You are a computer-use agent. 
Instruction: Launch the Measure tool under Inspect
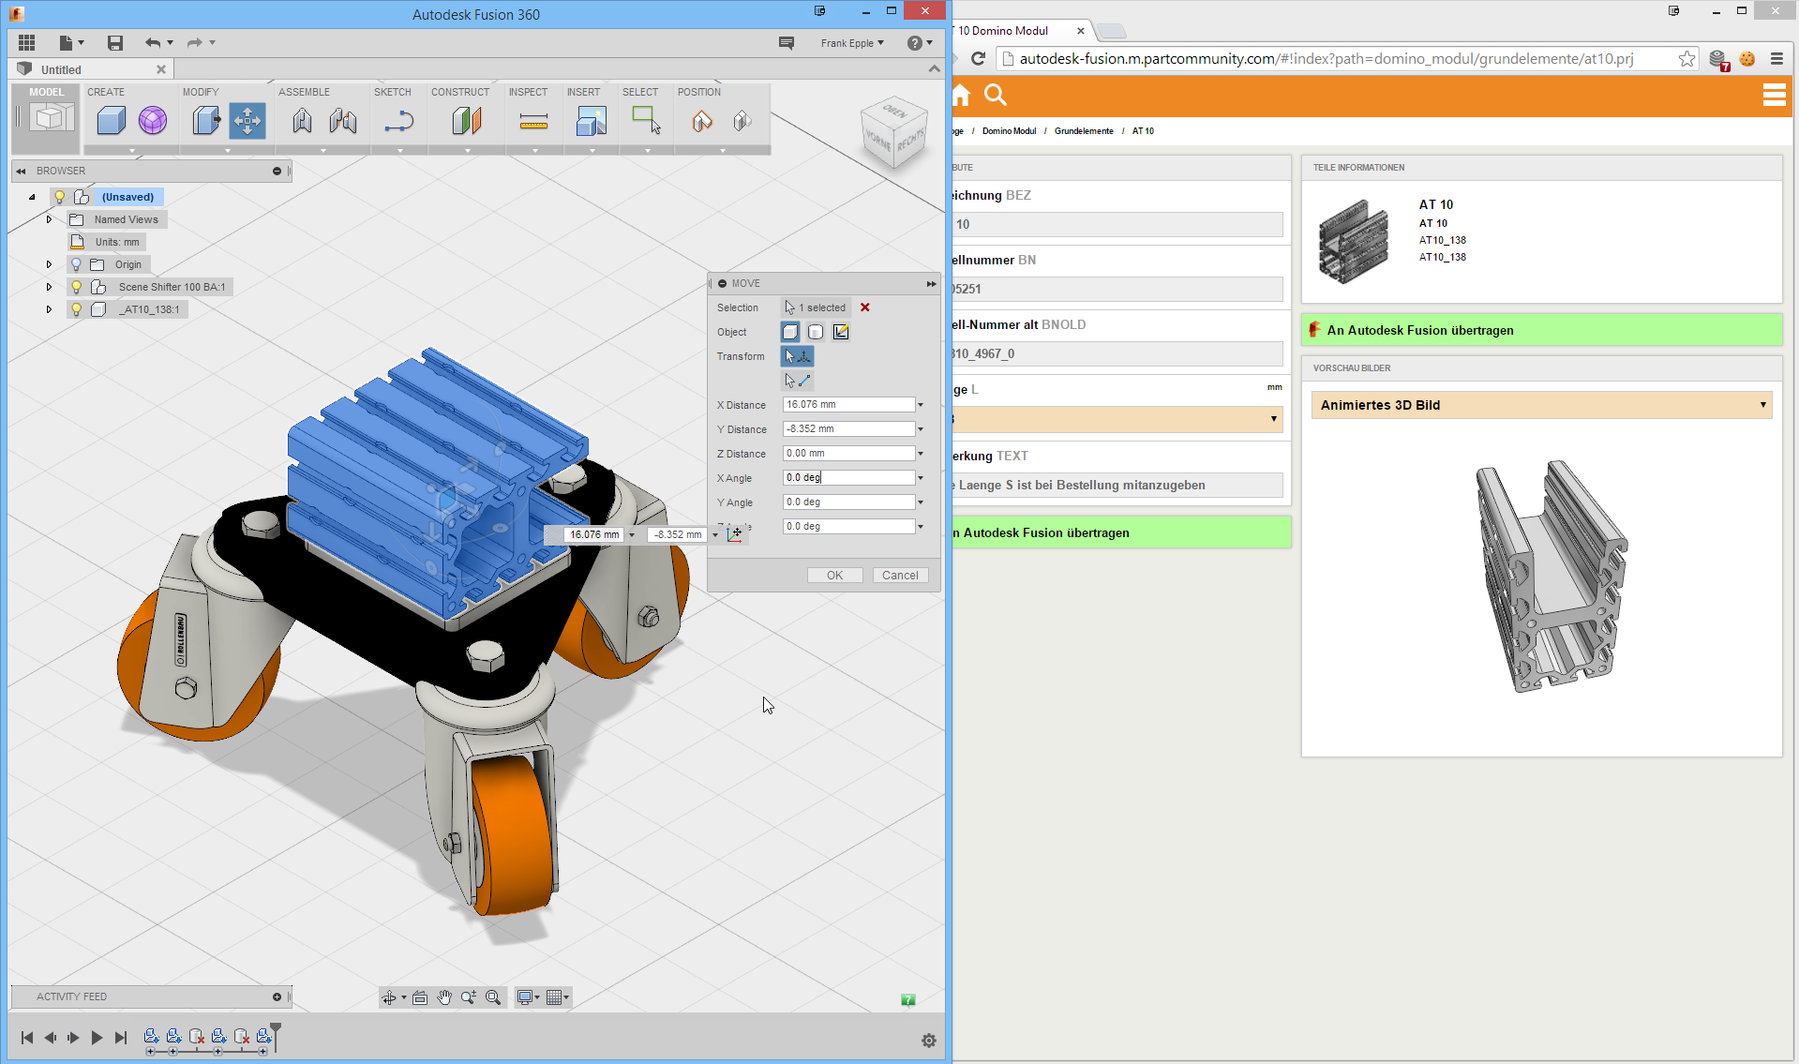[x=533, y=120]
